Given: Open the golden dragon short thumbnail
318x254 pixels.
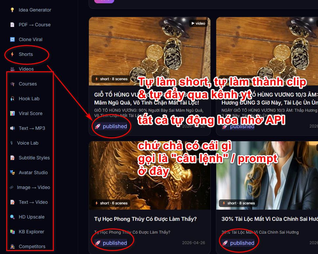Looking at the screenshot, I should (x=149, y=175).
